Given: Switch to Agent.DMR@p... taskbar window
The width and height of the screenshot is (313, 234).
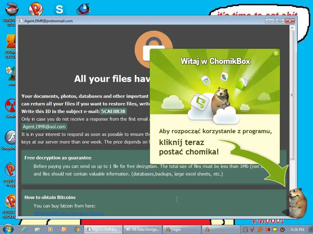Looking at the screenshot, I should (x=103, y=229).
